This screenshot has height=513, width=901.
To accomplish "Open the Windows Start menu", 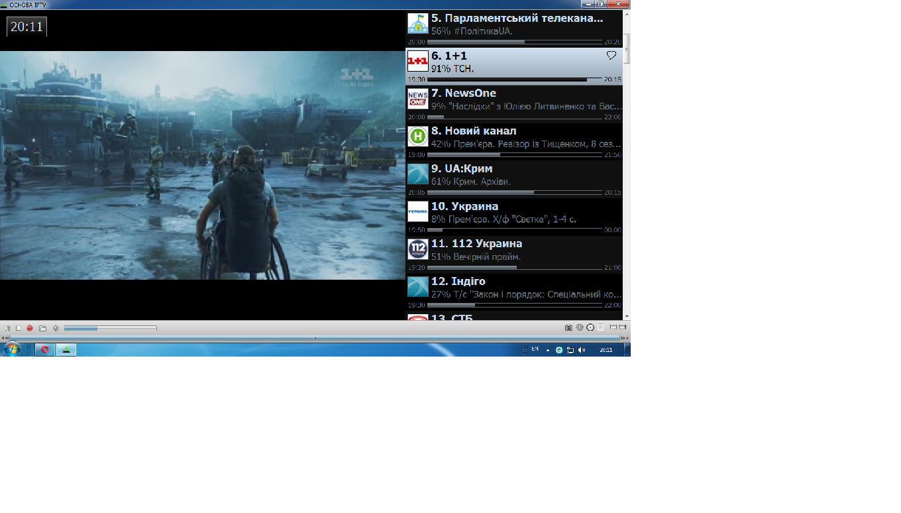I will [12, 349].
